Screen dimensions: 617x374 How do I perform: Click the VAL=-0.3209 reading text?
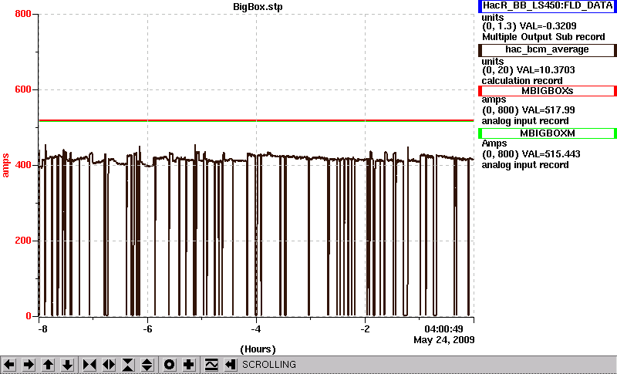click(x=548, y=26)
